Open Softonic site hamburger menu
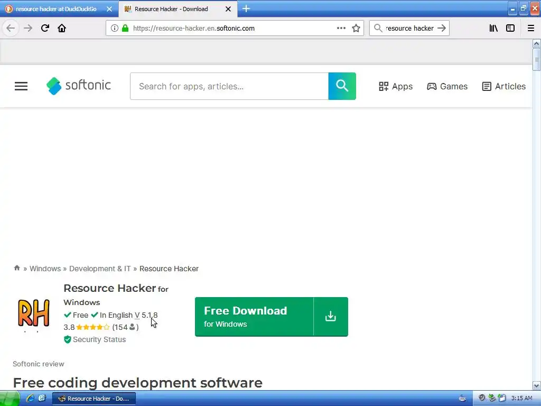541x406 pixels. coord(21,86)
